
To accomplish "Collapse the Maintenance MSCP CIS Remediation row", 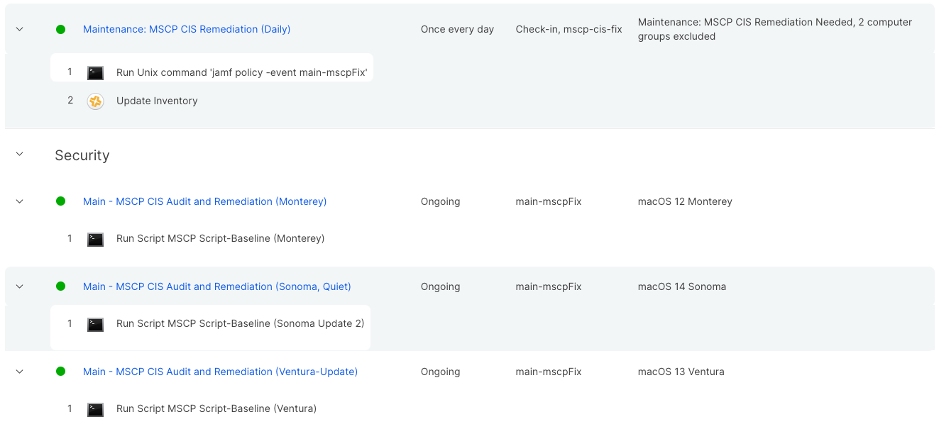I will [x=20, y=30].
